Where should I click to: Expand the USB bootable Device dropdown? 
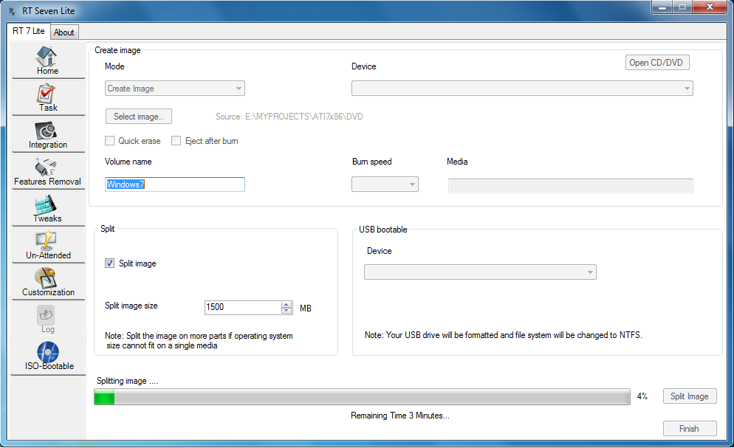[x=480, y=272]
